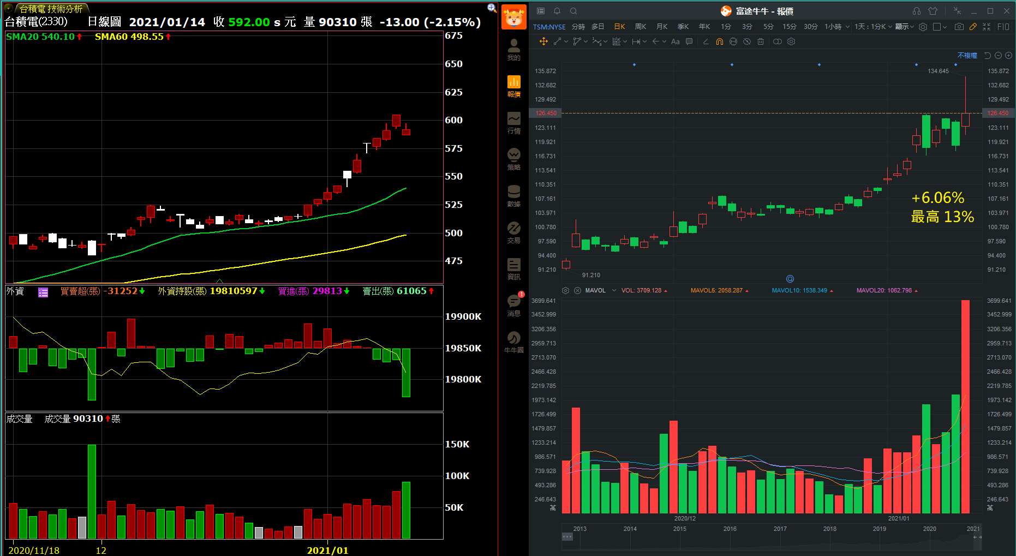This screenshot has height=556, width=1016.
Task: Open the 我的 profile section in sidebar
Action: coord(513,50)
